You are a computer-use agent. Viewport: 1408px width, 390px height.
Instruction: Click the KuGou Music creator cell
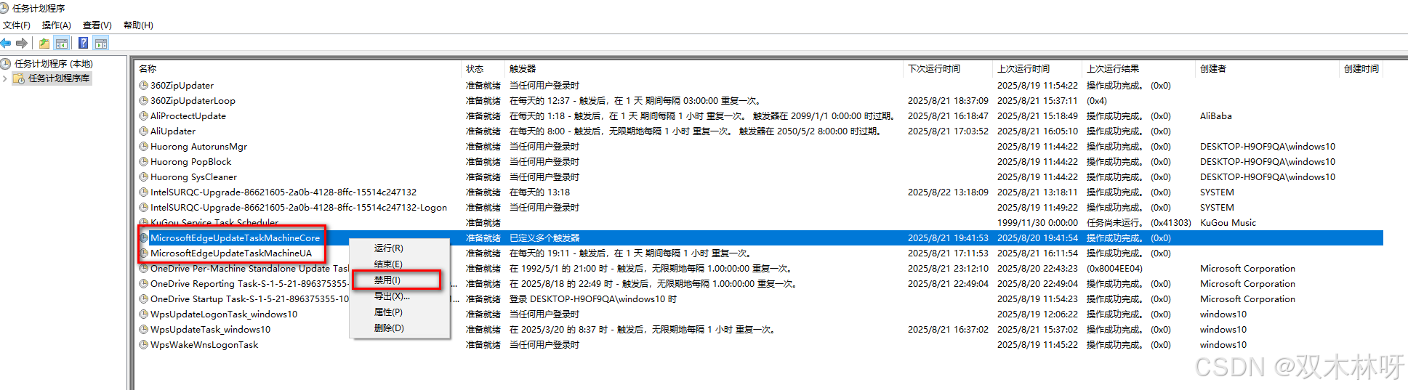tap(1228, 222)
